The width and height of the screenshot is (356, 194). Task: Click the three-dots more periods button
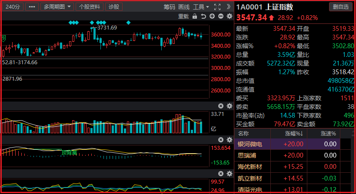tap(32, 7)
